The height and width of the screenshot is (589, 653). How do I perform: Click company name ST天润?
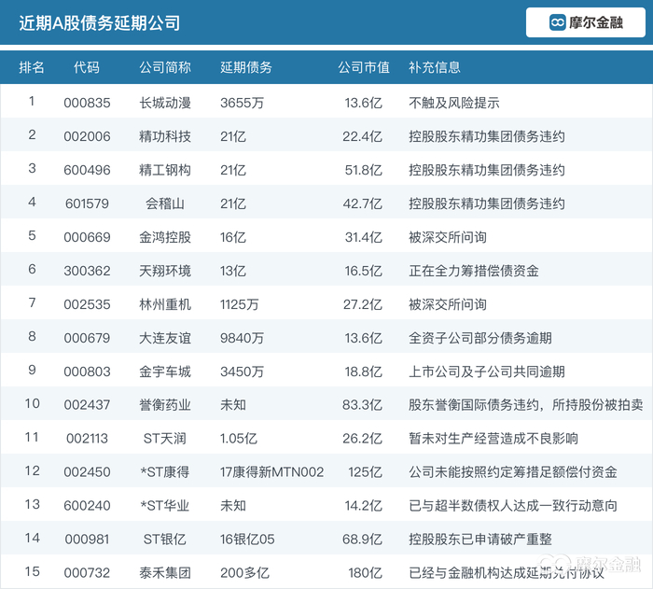pyautogui.click(x=165, y=439)
